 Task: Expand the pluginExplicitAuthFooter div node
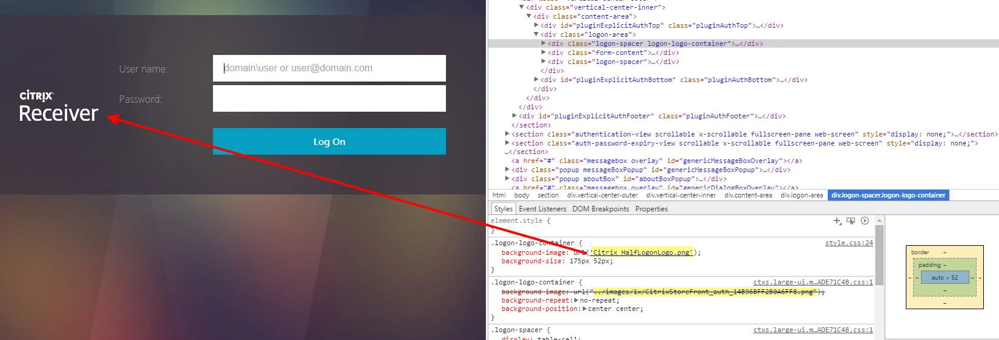pyautogui.click(x=514, y=116)
